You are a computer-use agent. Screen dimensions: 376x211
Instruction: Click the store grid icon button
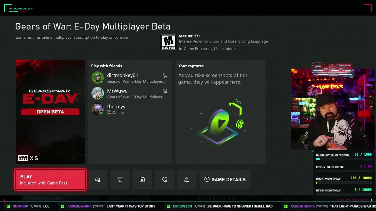tap(142, 180)
